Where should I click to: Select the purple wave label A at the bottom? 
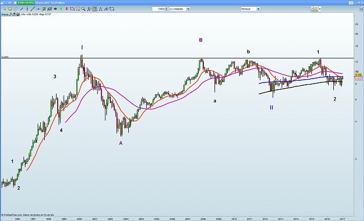coord(121,143)
